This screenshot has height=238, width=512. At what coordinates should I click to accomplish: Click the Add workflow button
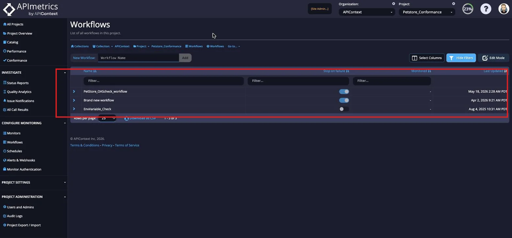(x=185, y=58)
